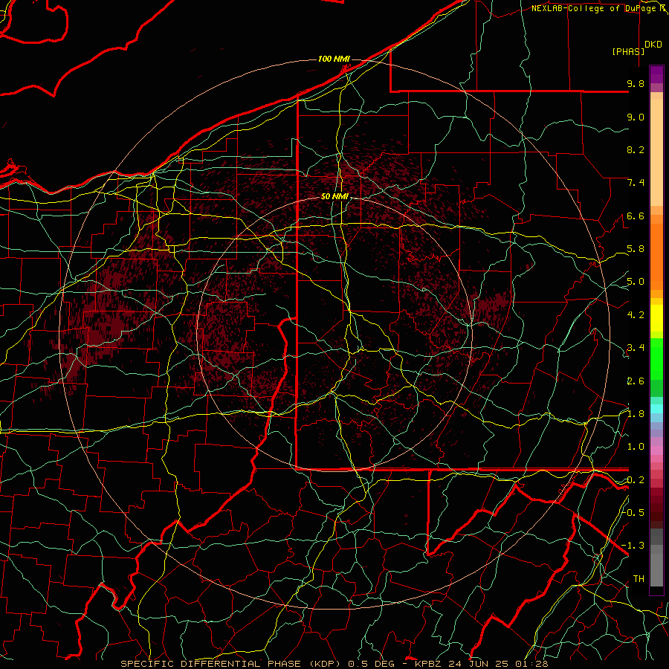Viewport: 669px width, 669px height.
Task: Click the [PHAS] units label
Action: [x=628, y=51]
